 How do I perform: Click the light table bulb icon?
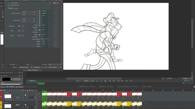[x=30, y=91]
